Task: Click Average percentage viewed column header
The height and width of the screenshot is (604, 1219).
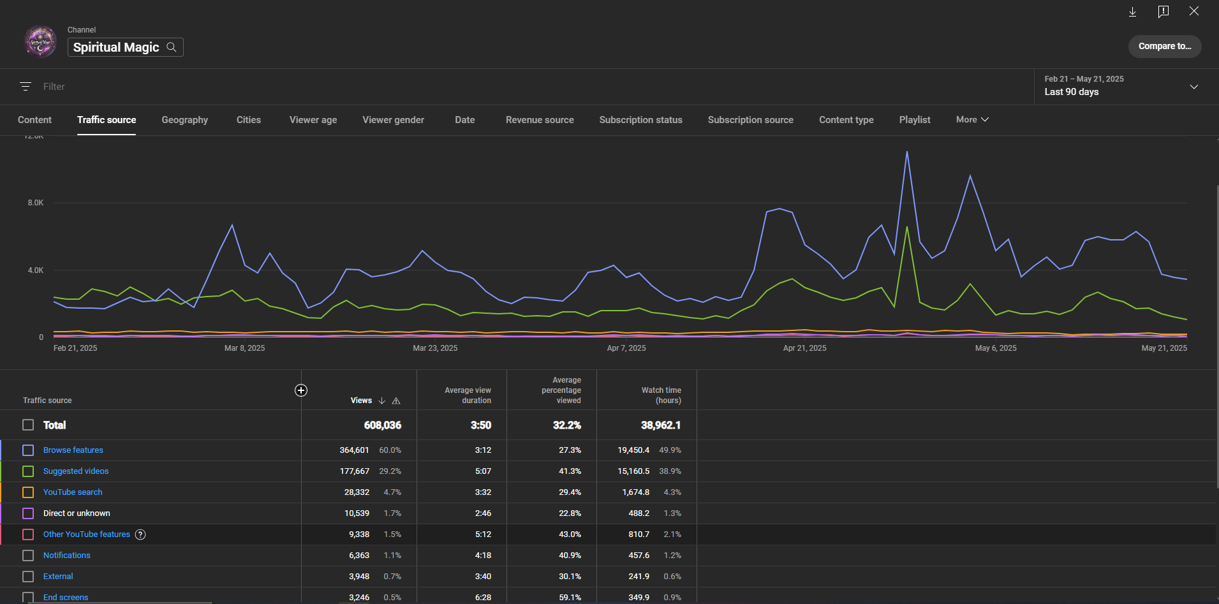Action: coord(561,390)
